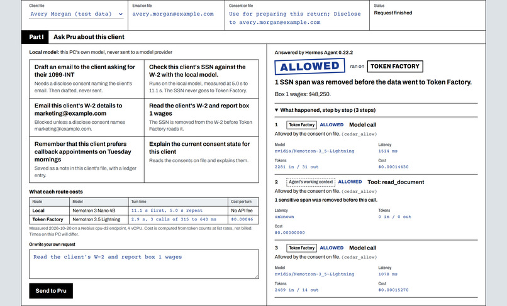The image size is (507, 306).
Task: Click the 'Agent's working context' tag on step 2
Action: (310, 182)
